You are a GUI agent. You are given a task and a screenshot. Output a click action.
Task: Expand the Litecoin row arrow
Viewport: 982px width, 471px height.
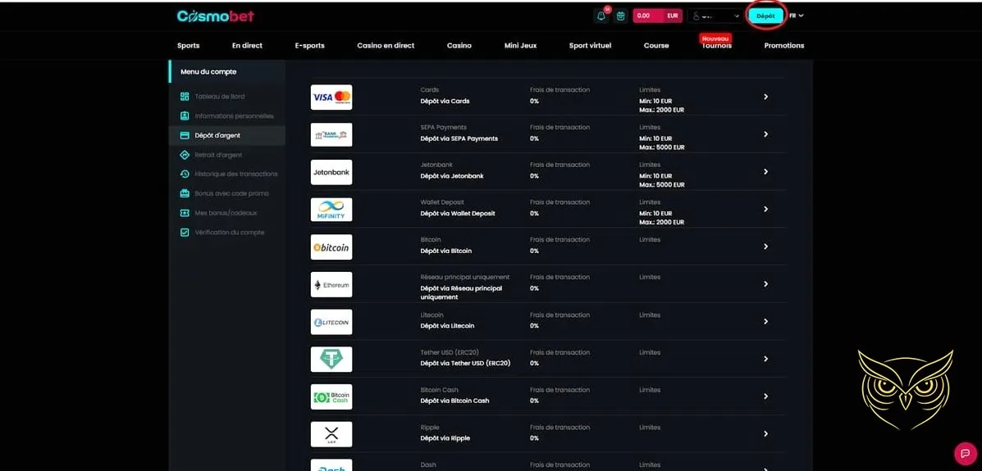[x=765, y=321]
